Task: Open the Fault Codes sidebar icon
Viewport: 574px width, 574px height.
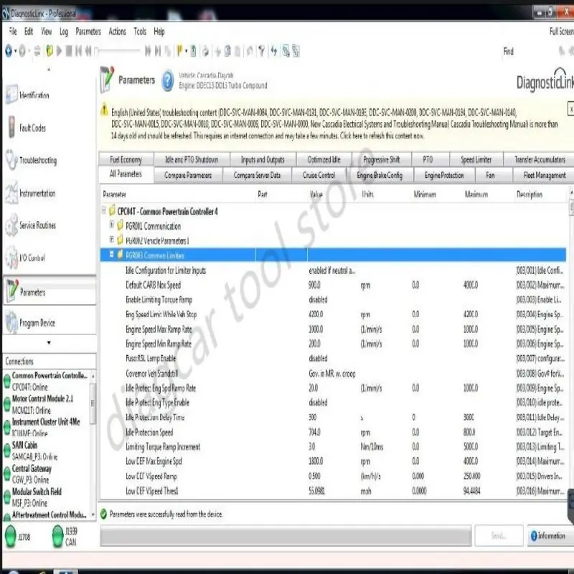Action: (11, 127)
